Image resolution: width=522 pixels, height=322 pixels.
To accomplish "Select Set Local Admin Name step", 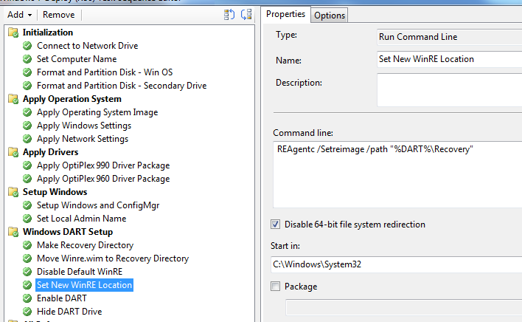I will (x=81, y=219).
